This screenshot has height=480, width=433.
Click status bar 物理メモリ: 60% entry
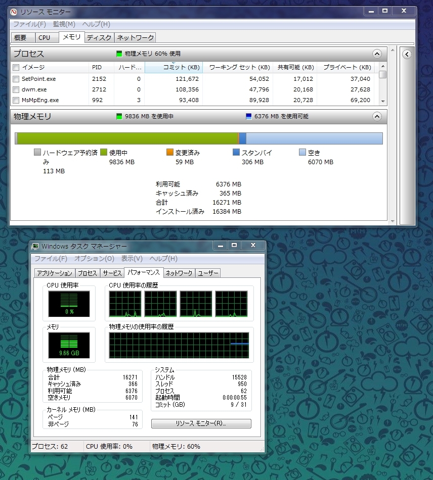coord(176,446)
